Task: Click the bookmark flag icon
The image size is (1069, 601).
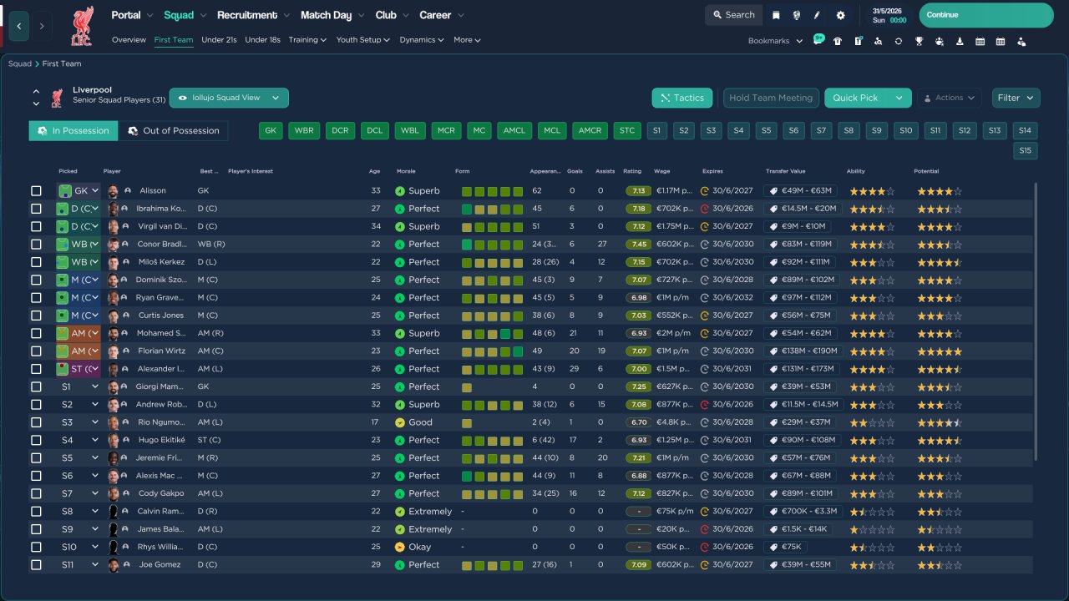Action: [x=776, y=15]
